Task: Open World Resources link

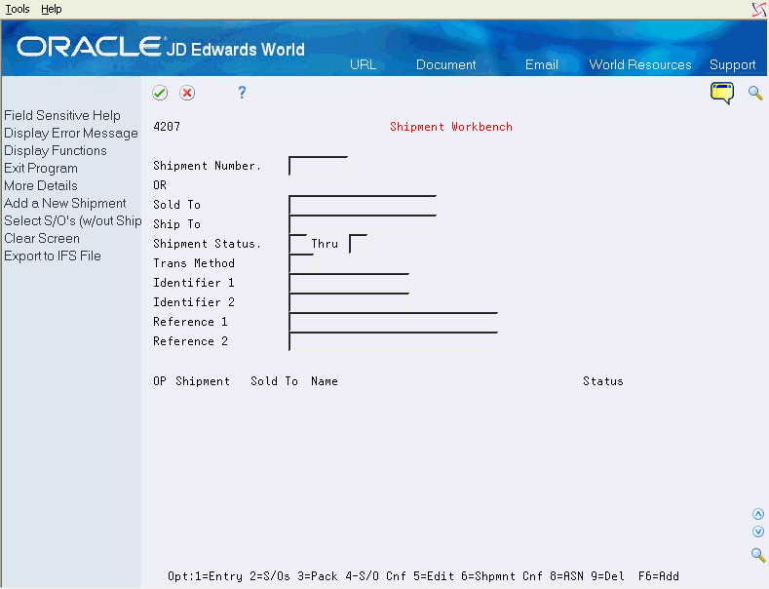Action: click(x=640, y=64)
